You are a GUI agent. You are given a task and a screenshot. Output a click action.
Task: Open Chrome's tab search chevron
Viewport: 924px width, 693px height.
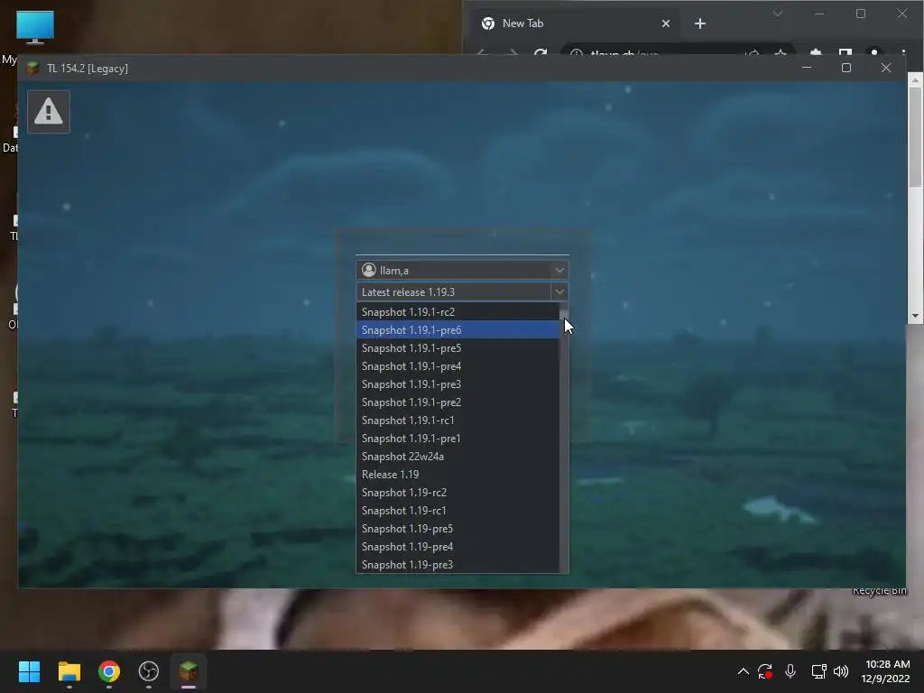tap(778, 14)
